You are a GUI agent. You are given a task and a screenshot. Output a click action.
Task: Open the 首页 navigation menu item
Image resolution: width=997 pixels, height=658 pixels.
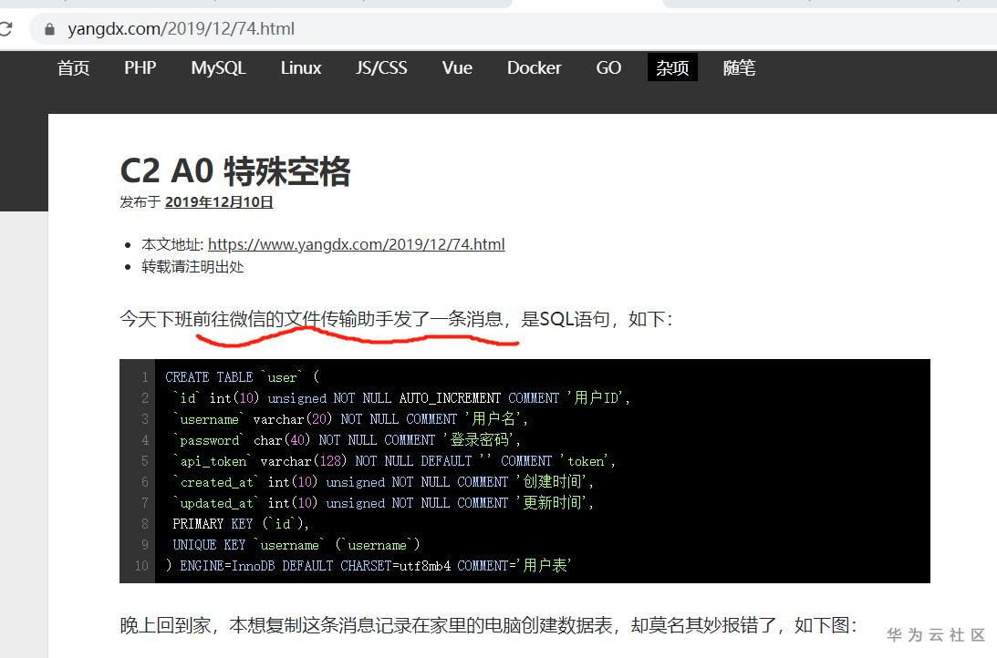73,67
